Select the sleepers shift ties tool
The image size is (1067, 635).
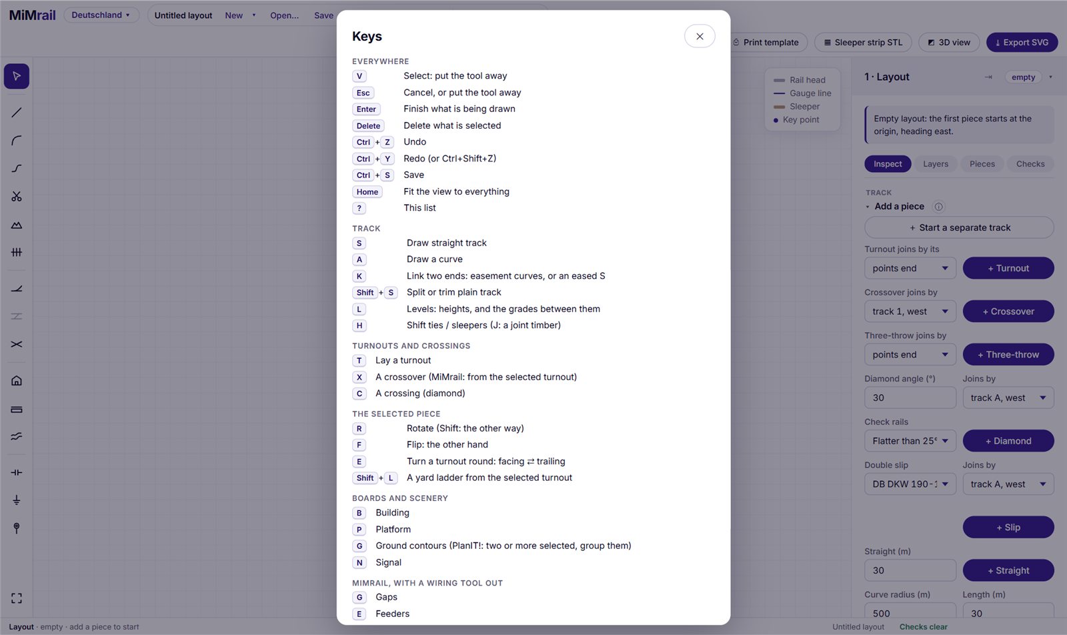tap(17, 252)
